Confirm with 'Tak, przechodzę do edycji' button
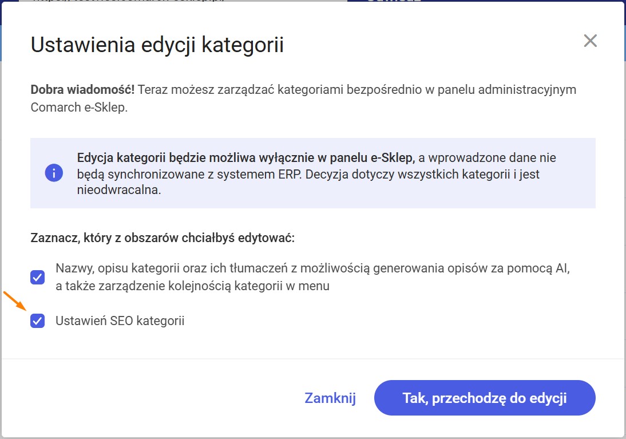Screen dimensions: 626x439 pos(485,398)
